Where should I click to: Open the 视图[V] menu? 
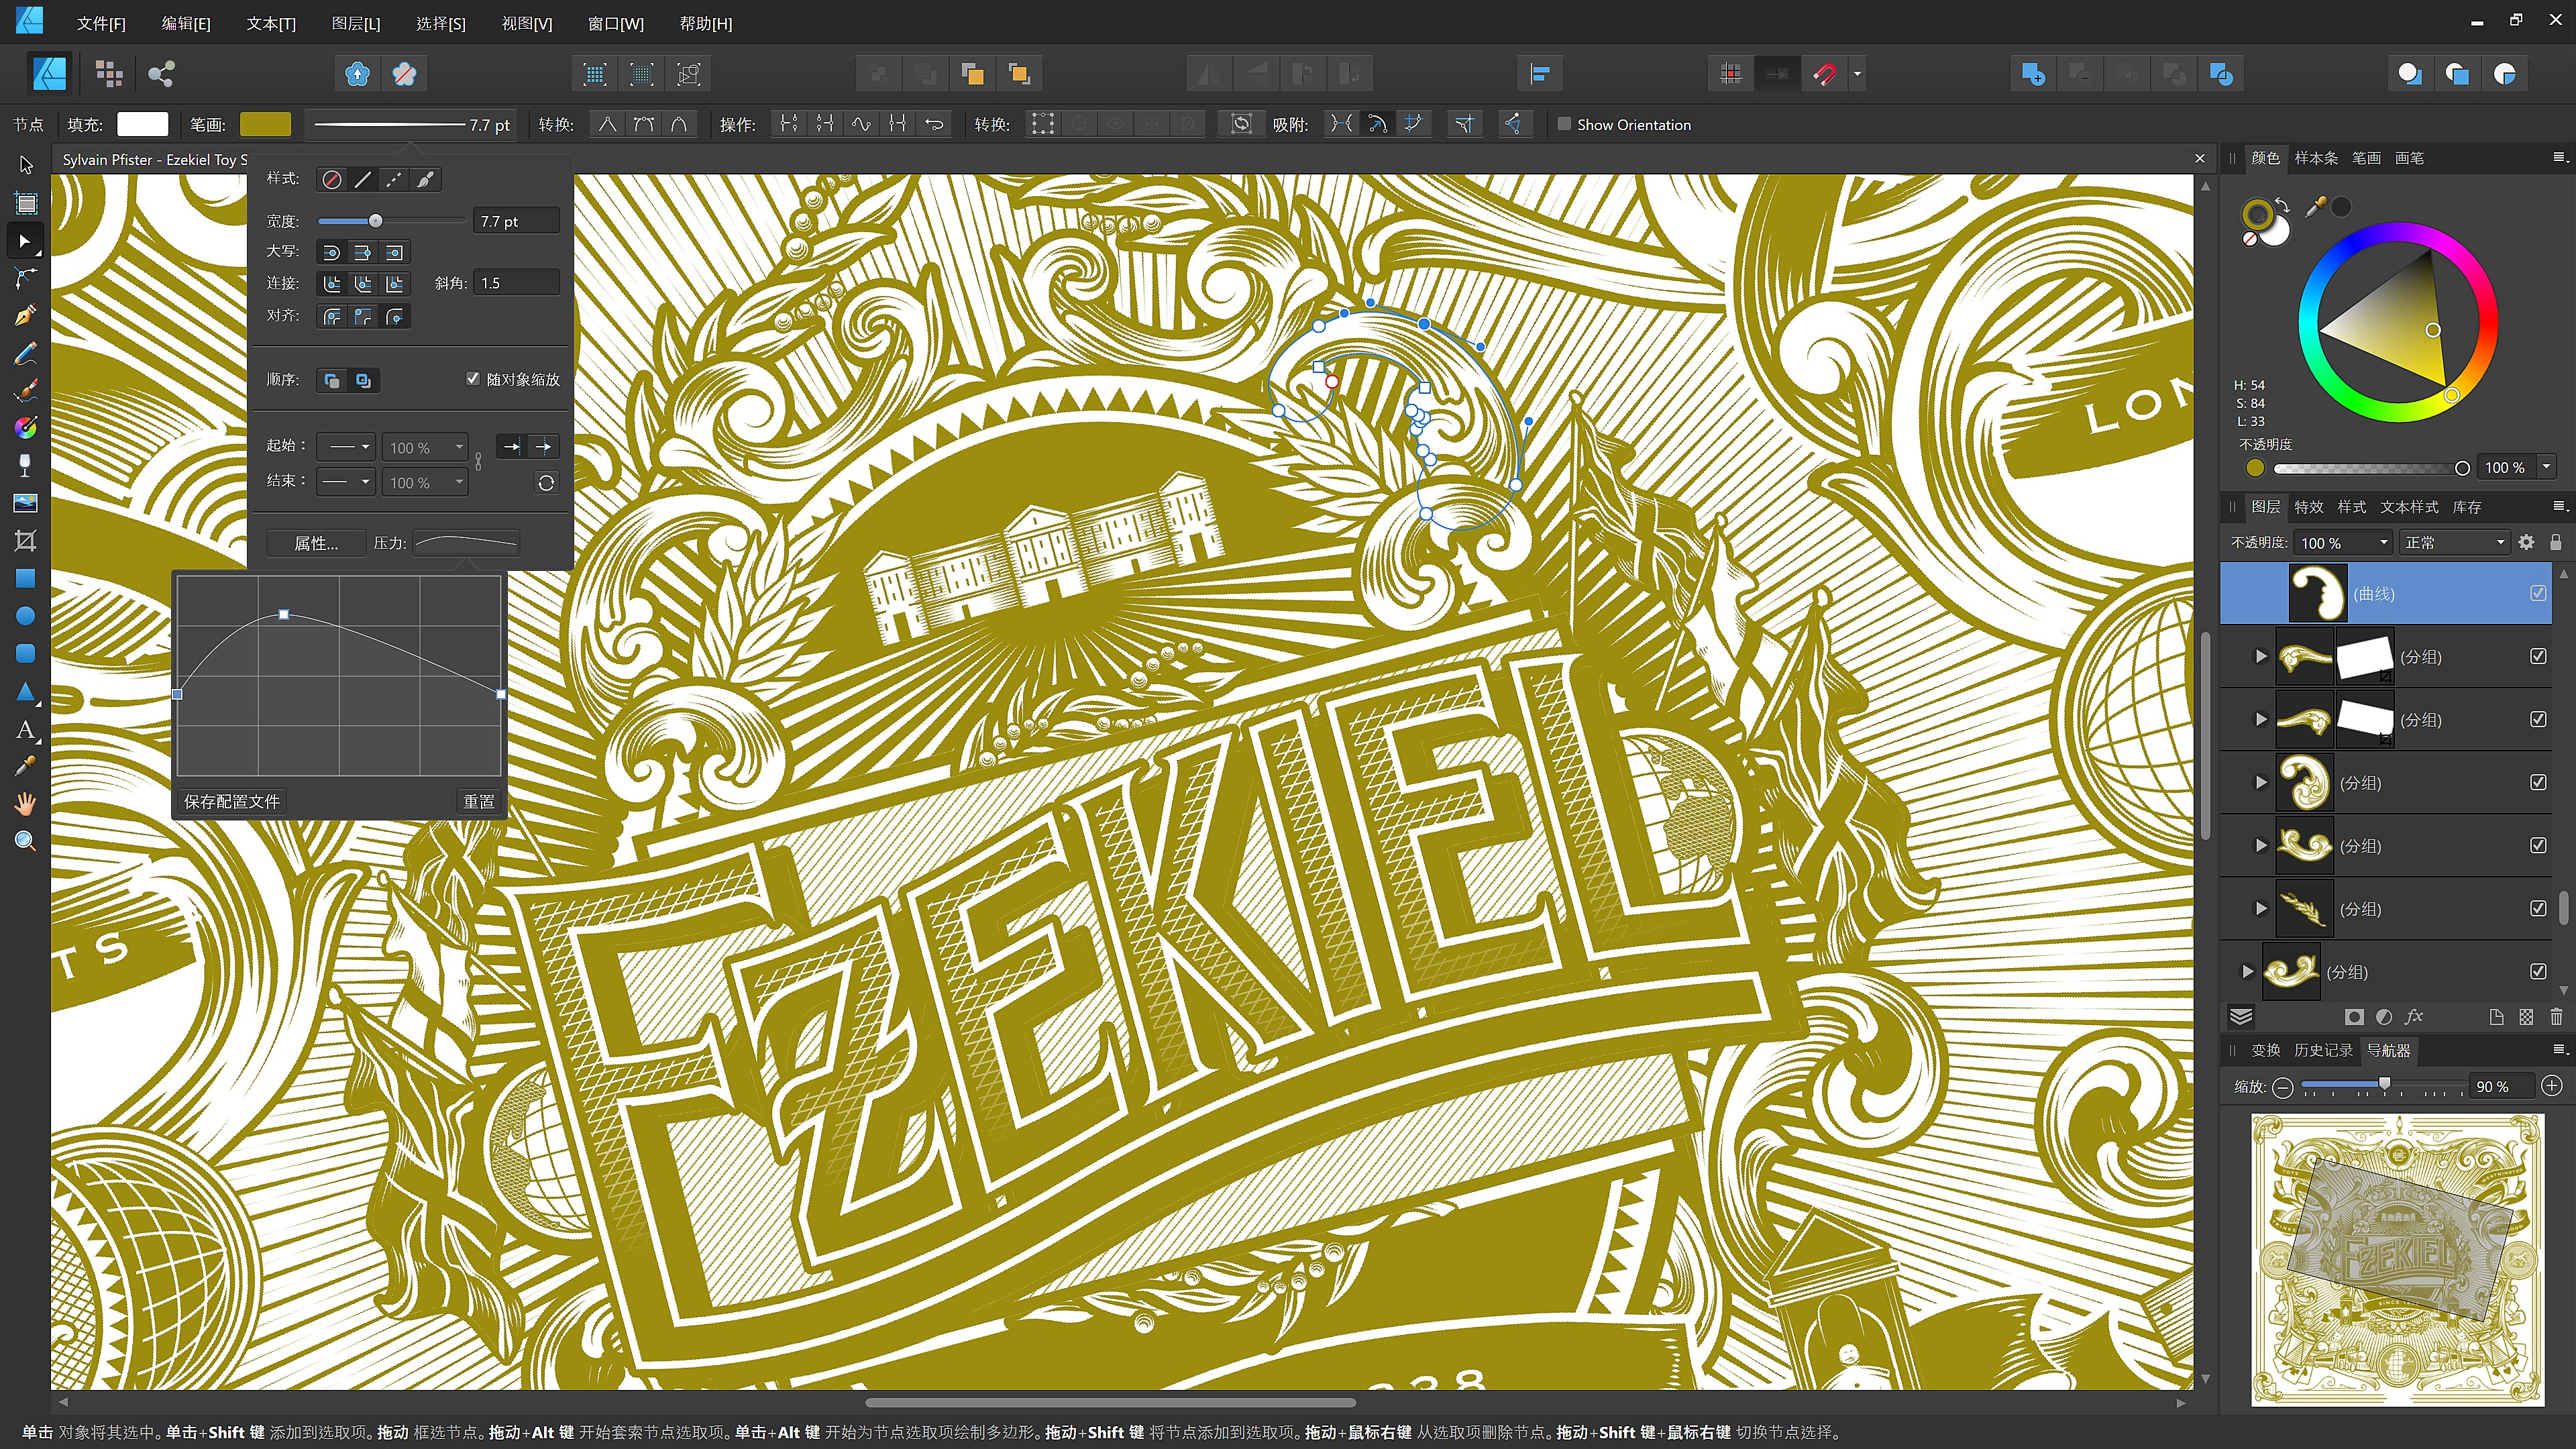pyautogui.click(x=527, y=23)
